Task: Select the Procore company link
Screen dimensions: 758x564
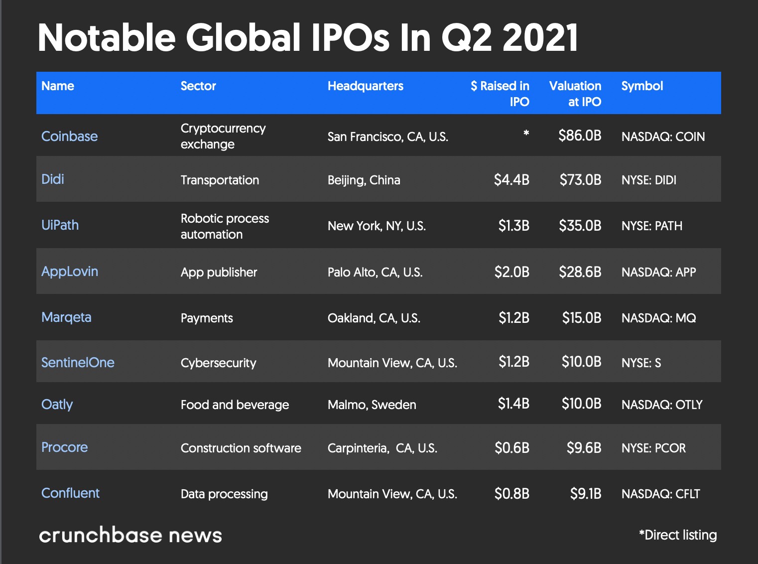Action: [x=64, y=447]
